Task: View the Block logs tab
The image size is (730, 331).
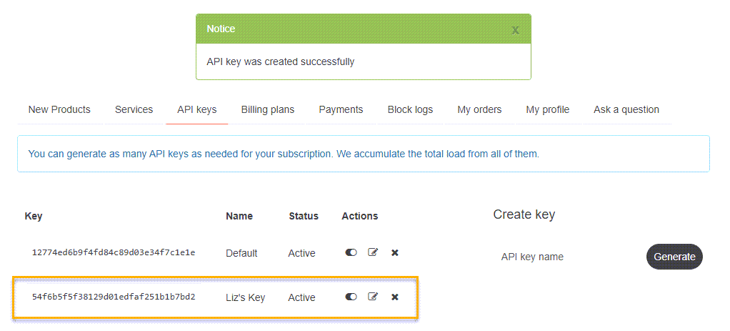Action: [410, 109]
